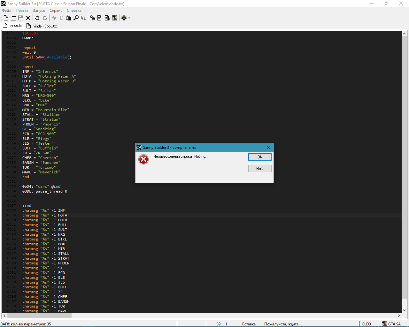Click the Sanny Builder app icon in title bar
Screen dimensions: 409x327
pos(3,4)
